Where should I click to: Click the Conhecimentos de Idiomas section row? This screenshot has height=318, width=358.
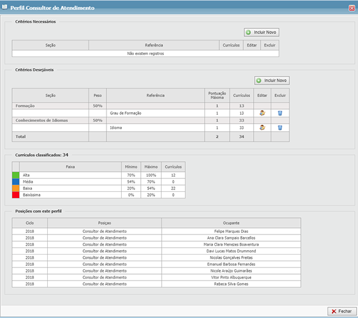click(41, 120)
